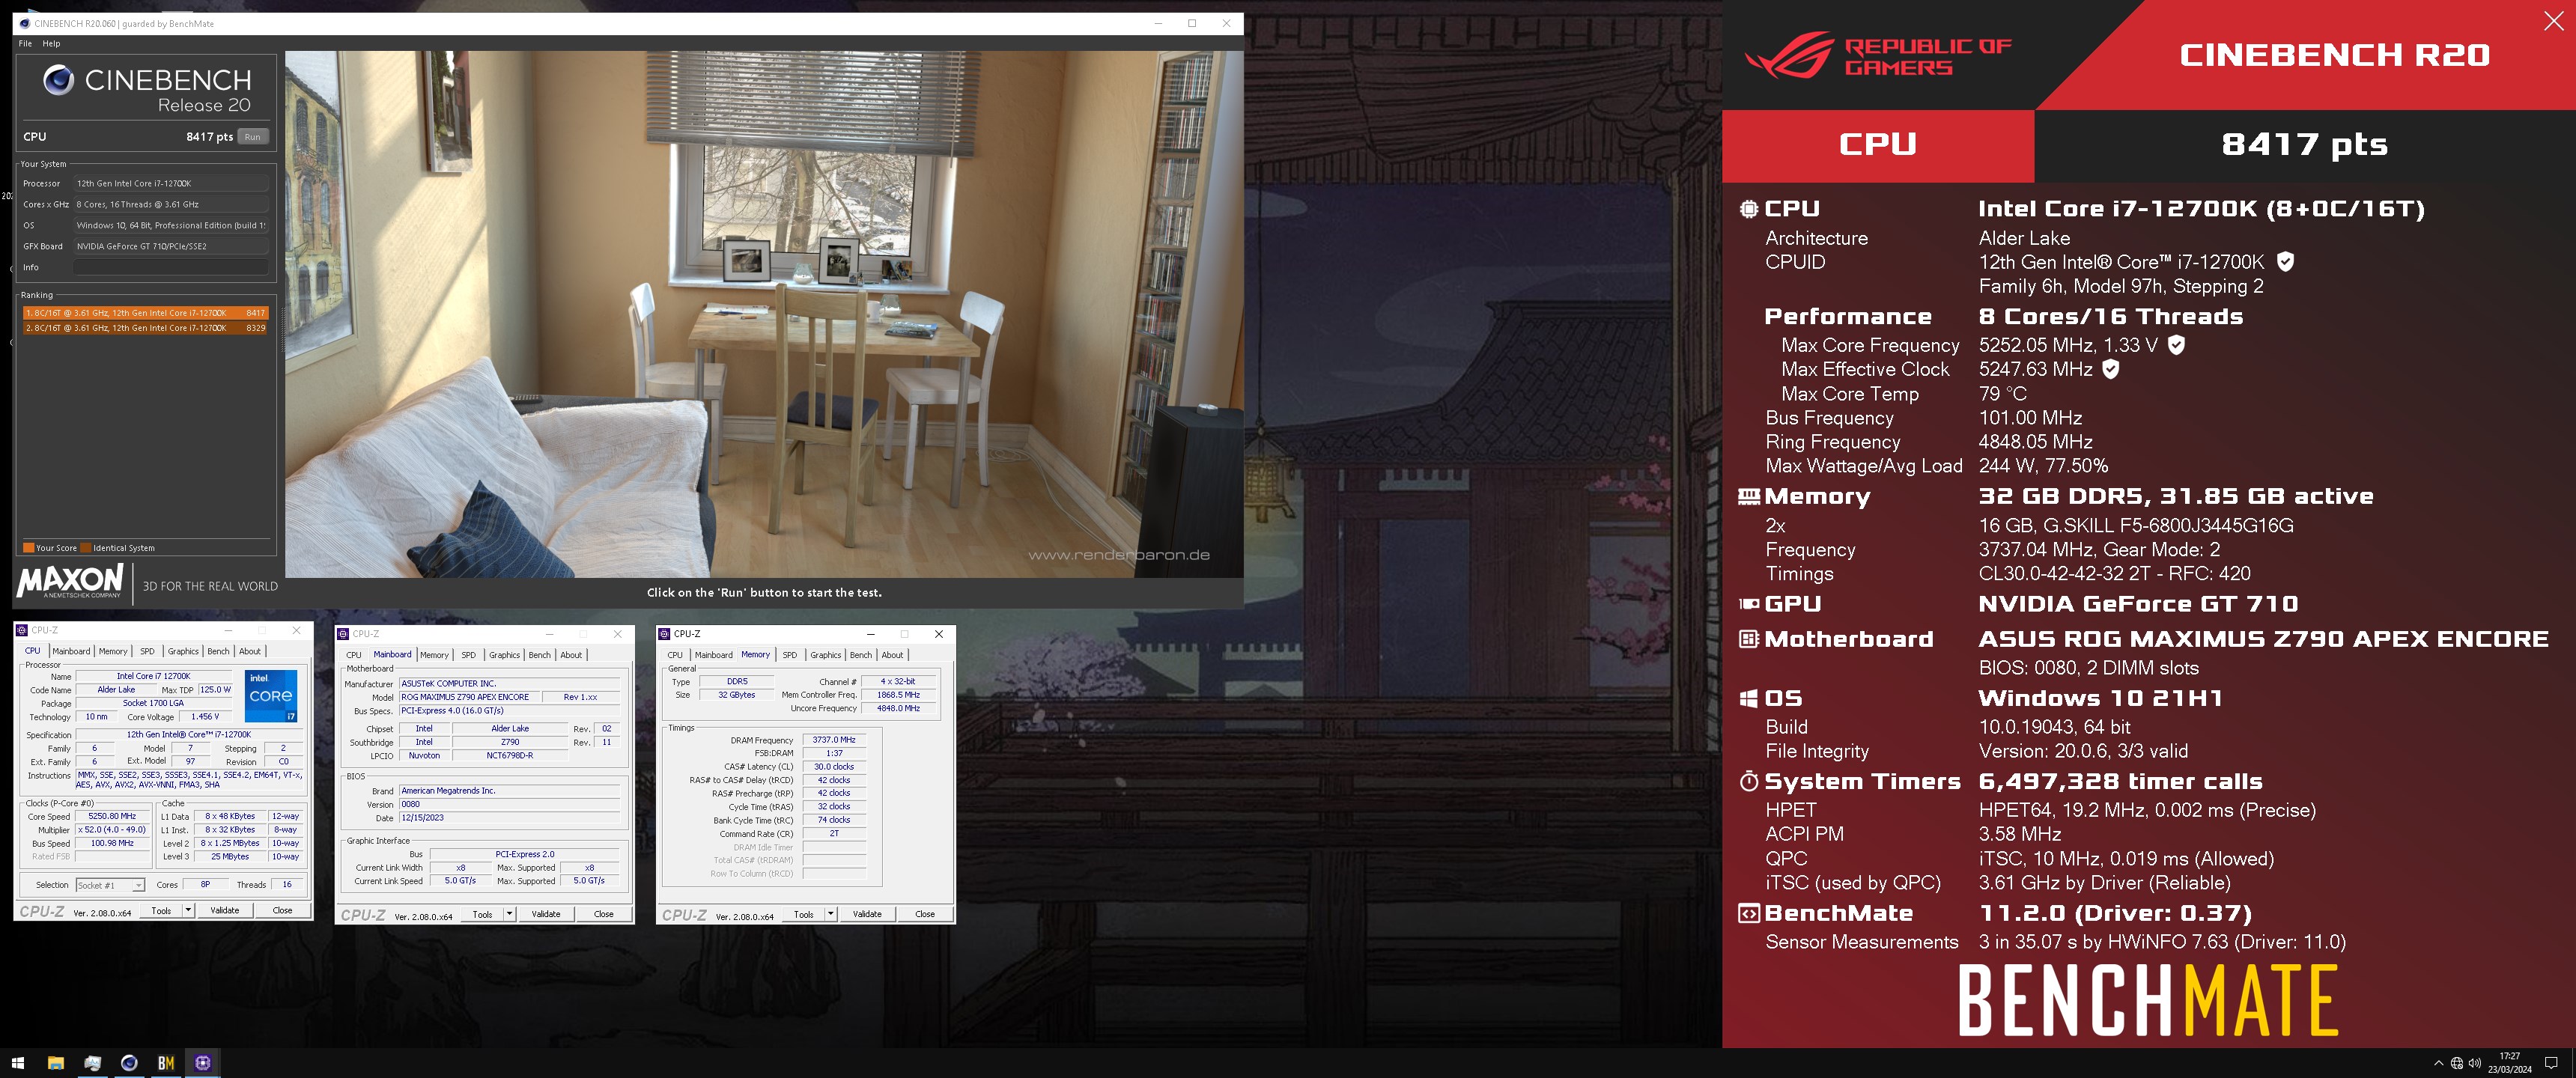Select the About tab in the CPU-Z Mainboard window
2576x1078 pixels.
[x=571, y=655]
